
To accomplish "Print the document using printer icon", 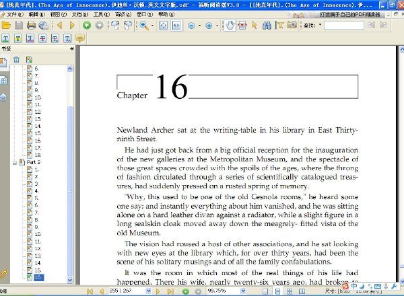I will pos(31,25).
